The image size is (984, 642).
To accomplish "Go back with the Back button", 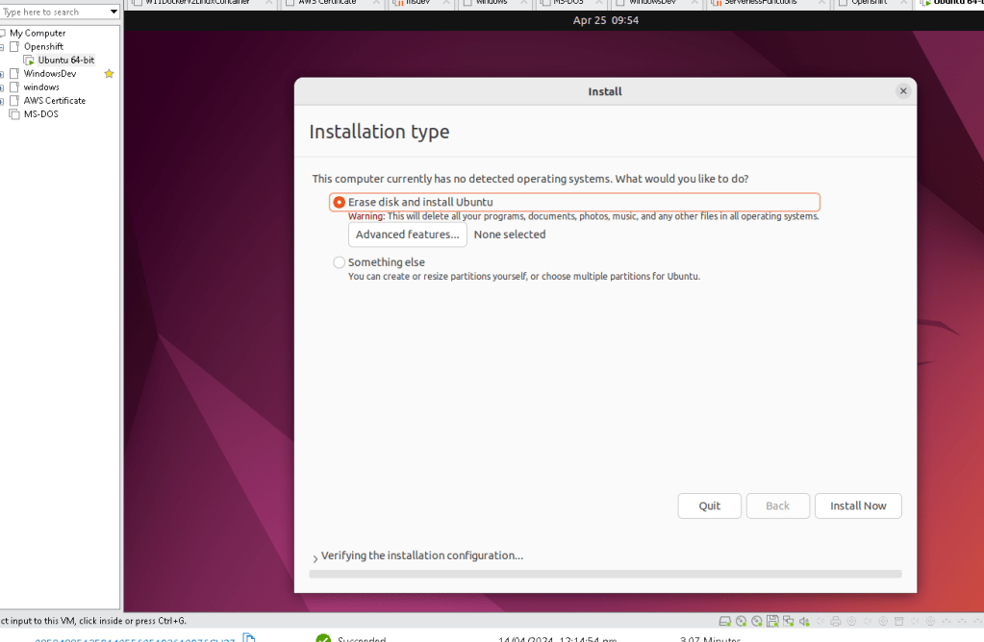I will coord(777,506).
